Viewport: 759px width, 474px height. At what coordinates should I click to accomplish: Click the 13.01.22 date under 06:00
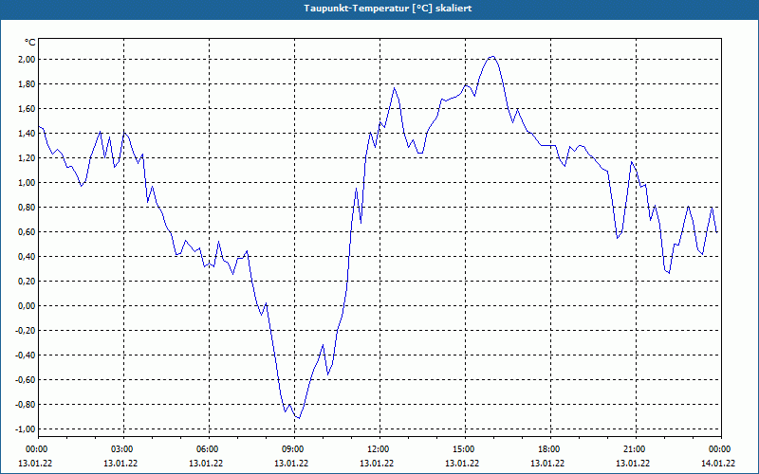tap(206, 464)
